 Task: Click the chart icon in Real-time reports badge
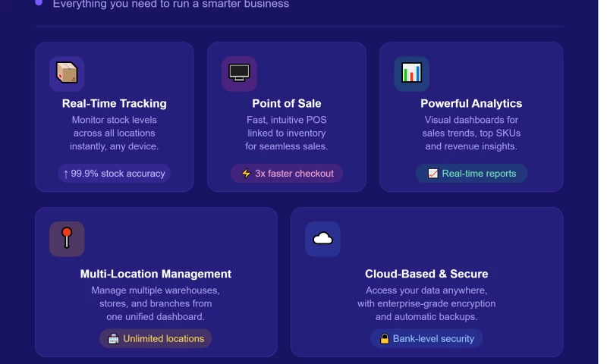432,174
